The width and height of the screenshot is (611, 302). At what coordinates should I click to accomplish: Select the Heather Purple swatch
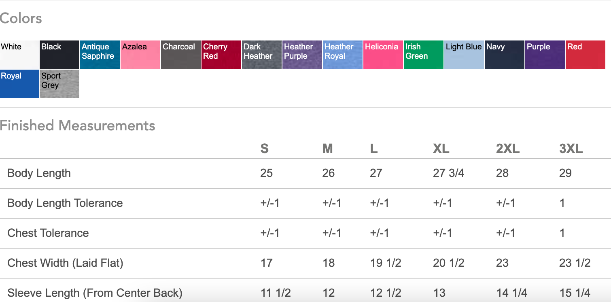[x=302, y=55]
